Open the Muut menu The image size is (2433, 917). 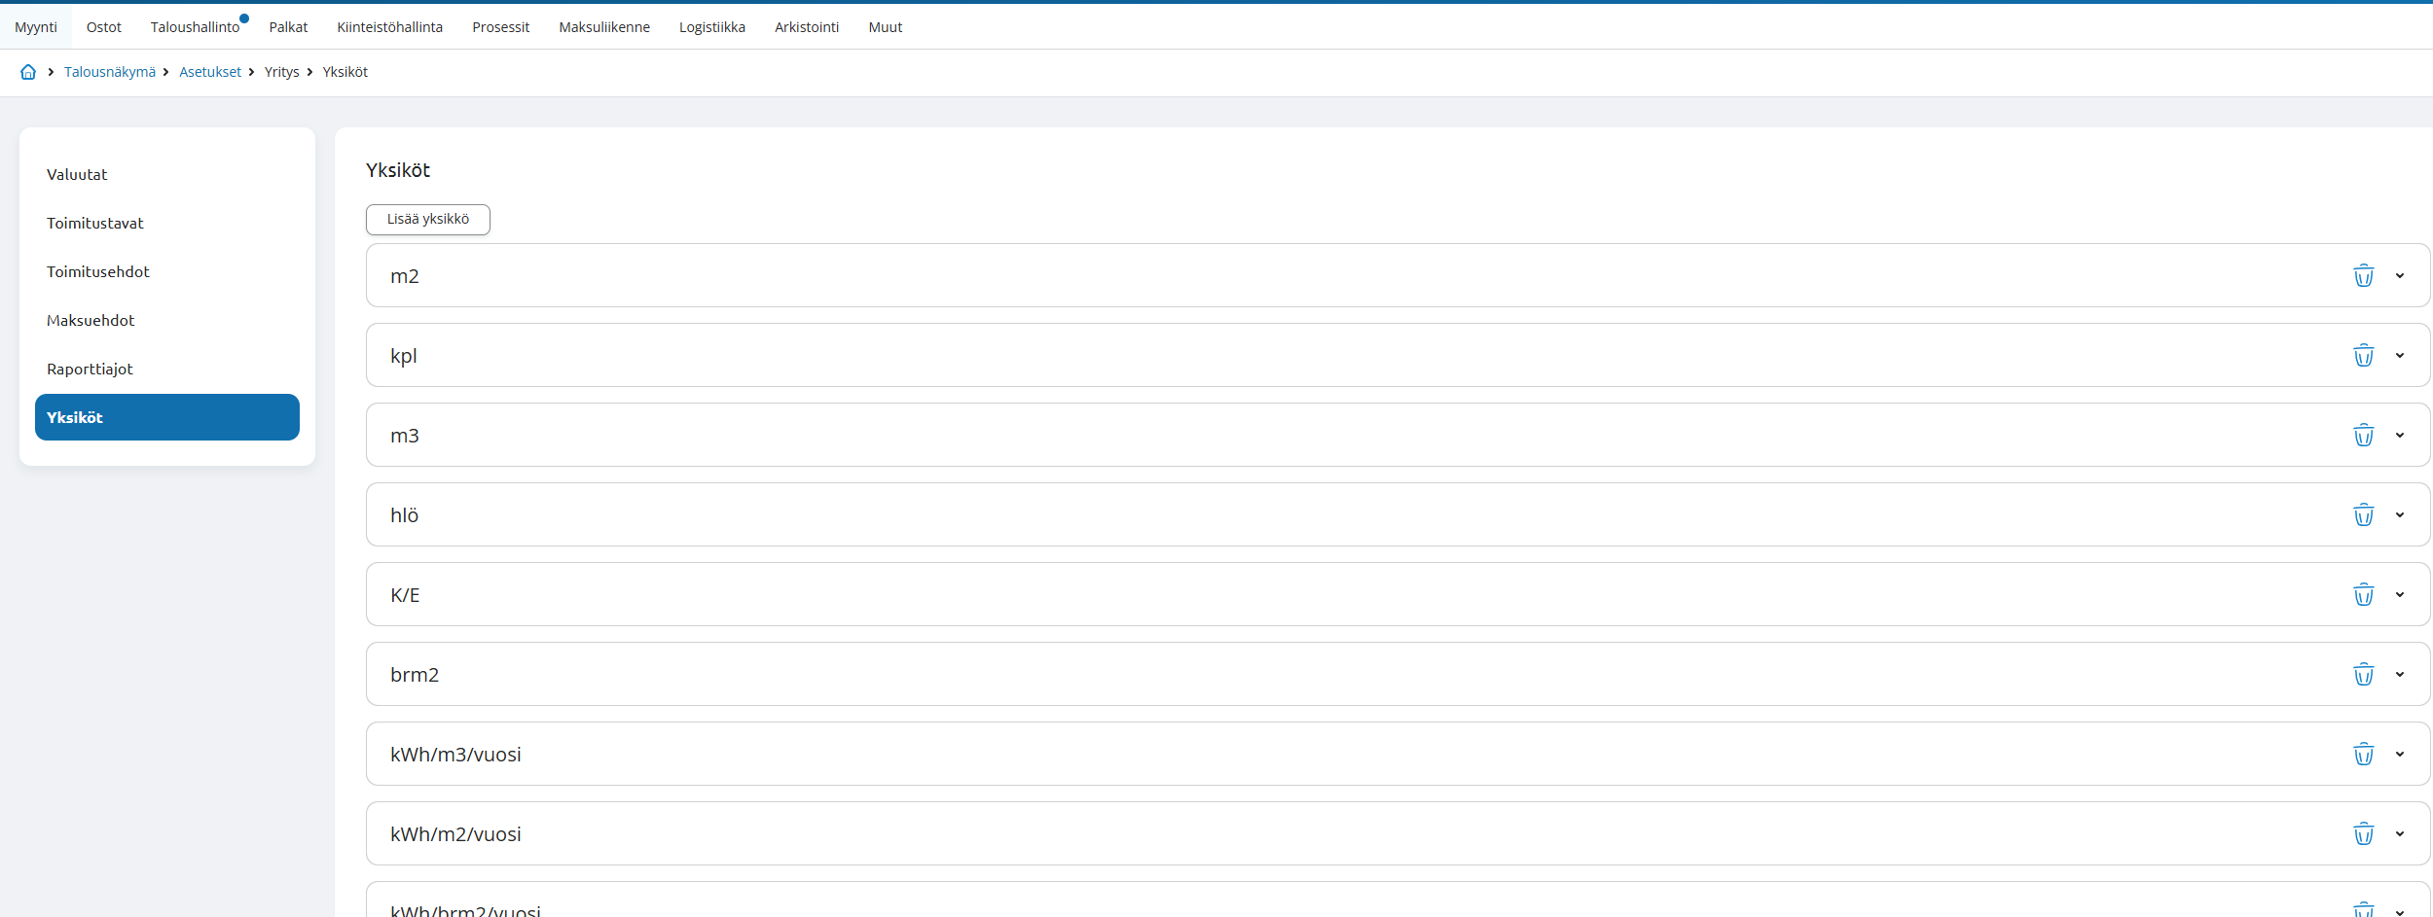pos(886,27)
